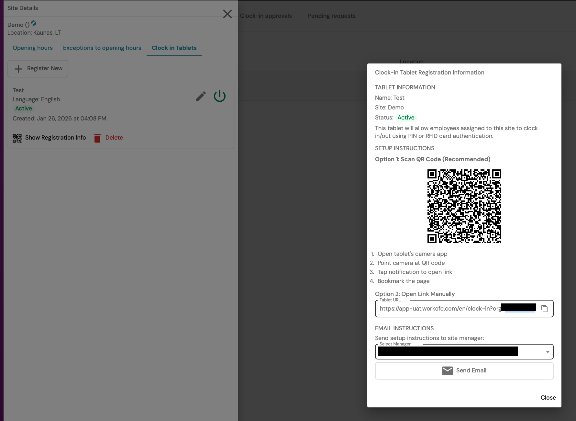Click the envelope icon on Send Email

[x=448, y=370]
